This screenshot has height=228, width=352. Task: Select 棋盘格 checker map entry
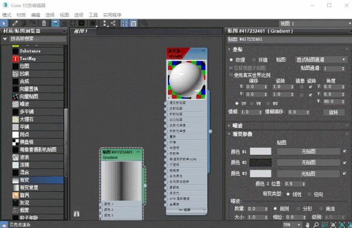[37, 142]
